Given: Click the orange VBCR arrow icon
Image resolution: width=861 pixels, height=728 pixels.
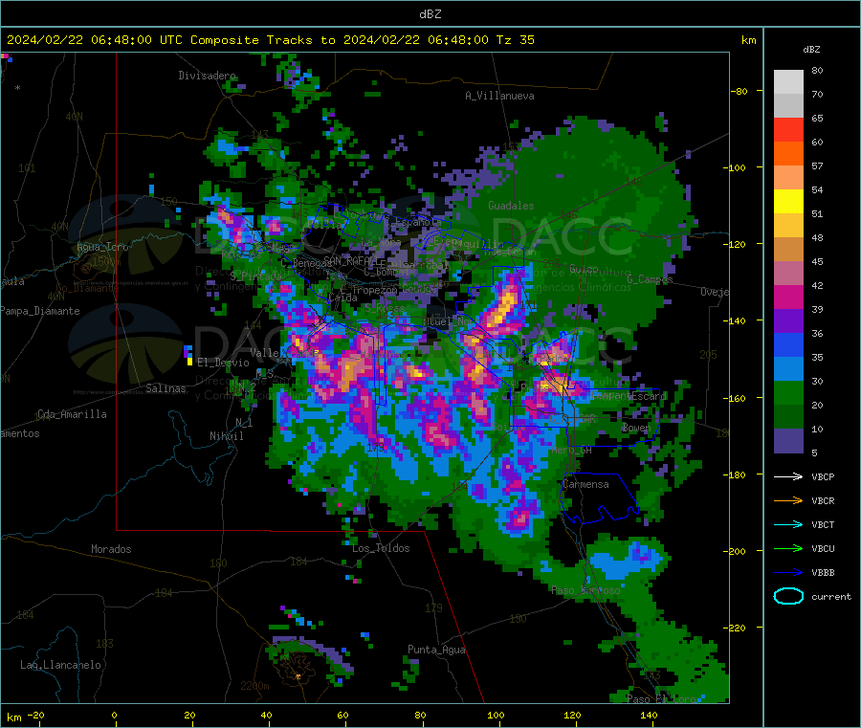Looking at the screenshot, I should click(x=788, y=500).
